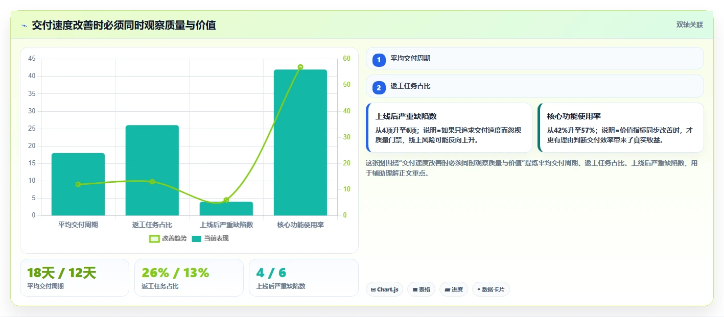Click the icon inside the 进度 tag
724x317 pixels.
click(x=448, y=290)
